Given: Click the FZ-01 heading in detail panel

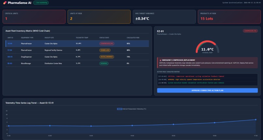Looking at the screenshot, I should (160, 31).
